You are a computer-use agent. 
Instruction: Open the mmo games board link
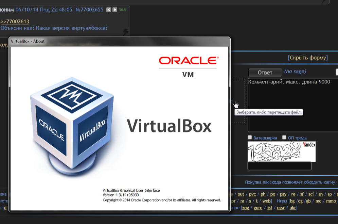[331, 201]
